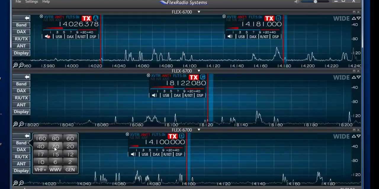Select the 30 meter band
This screenshot has width=379, height=189.
[55, 146]
